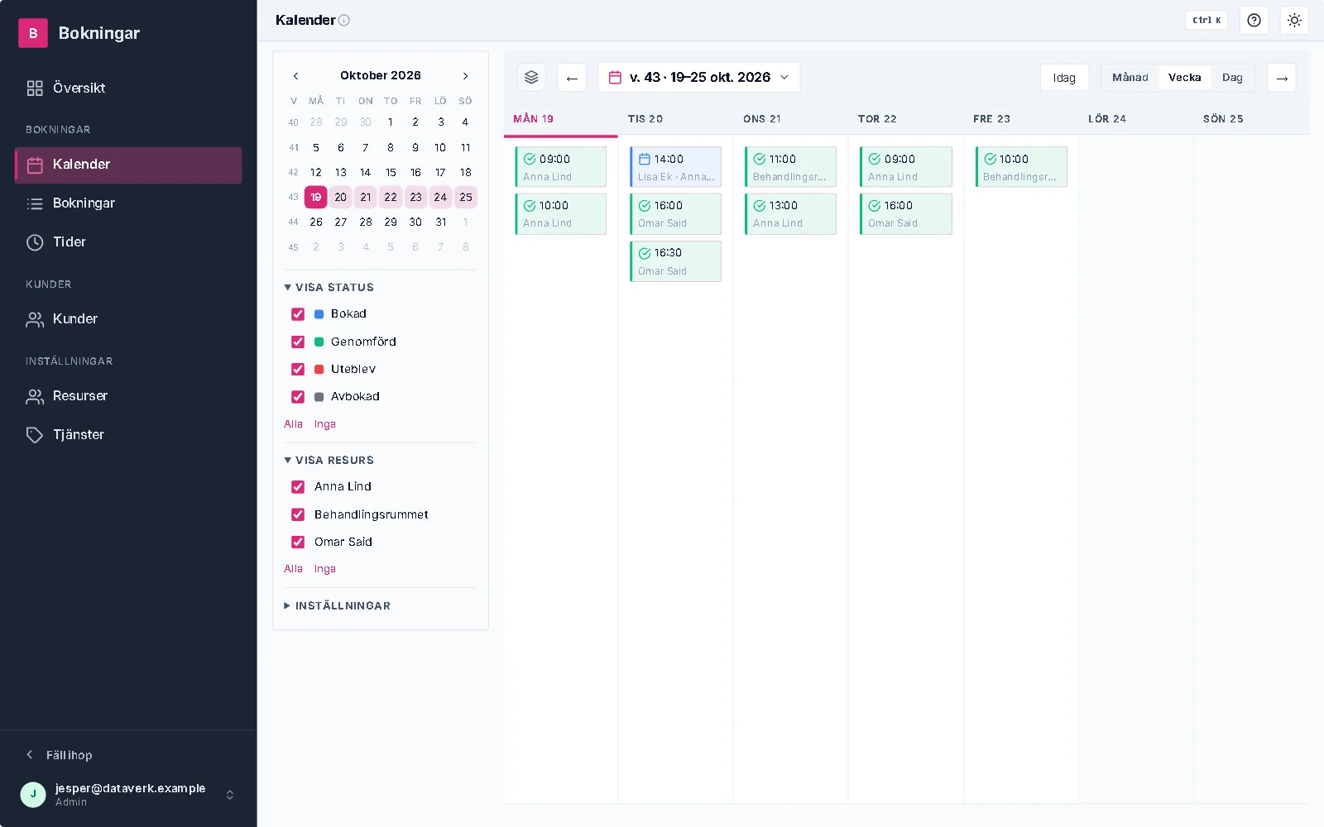Image resolution: width=1324 pixels, height=827 pixels.
Task: Collapse the Visa status section
Action: pos(329,288)
